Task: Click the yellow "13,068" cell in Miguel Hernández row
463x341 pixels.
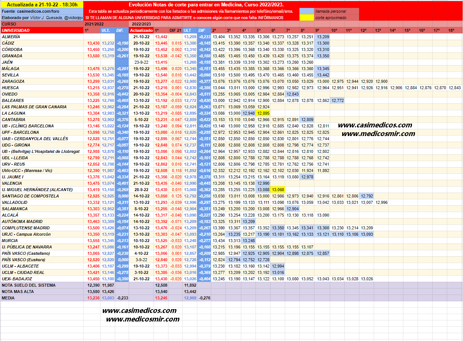Action: coord(278,190)
